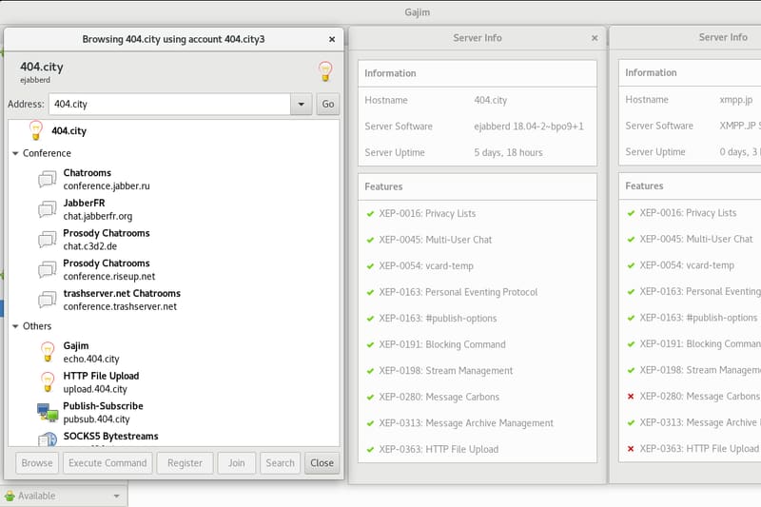Click the JabberFR chat bubbles icon
Viewport: 761px width, 507px height.
[47, 209]
